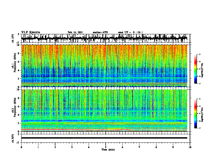
Task: Click time axis tick label "4"
Action: [x=89, y=147]
